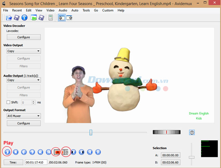This screenshot has height=168, width=221.
Task: Click the video timeline seek slider handle
Action: [x=91, y=132]
